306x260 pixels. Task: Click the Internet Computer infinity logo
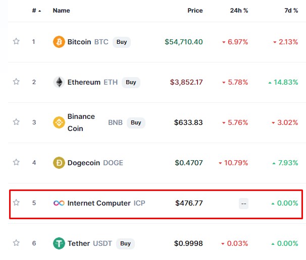(x=59, y=203)
